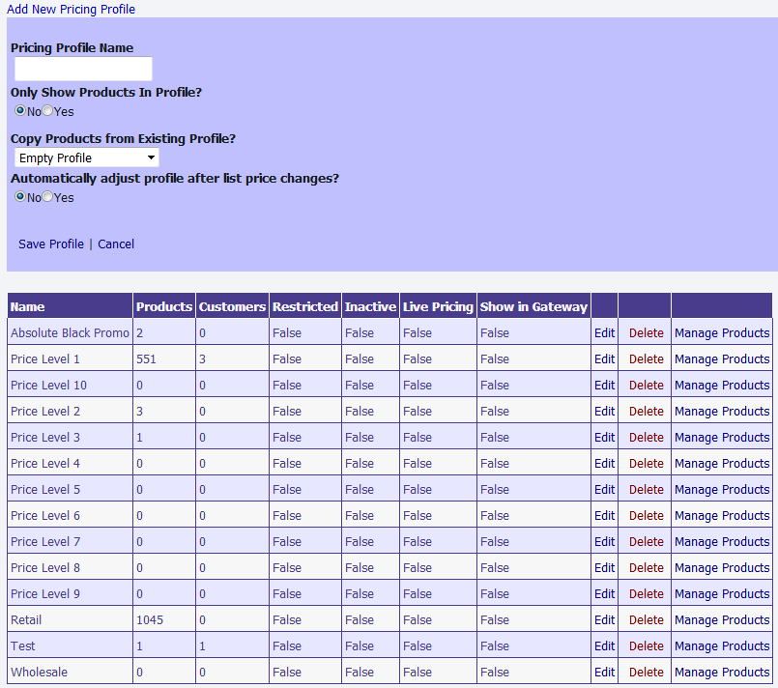Click the Save Profile link
This screenshot has width=778, height=688.
tap(51, 244)
